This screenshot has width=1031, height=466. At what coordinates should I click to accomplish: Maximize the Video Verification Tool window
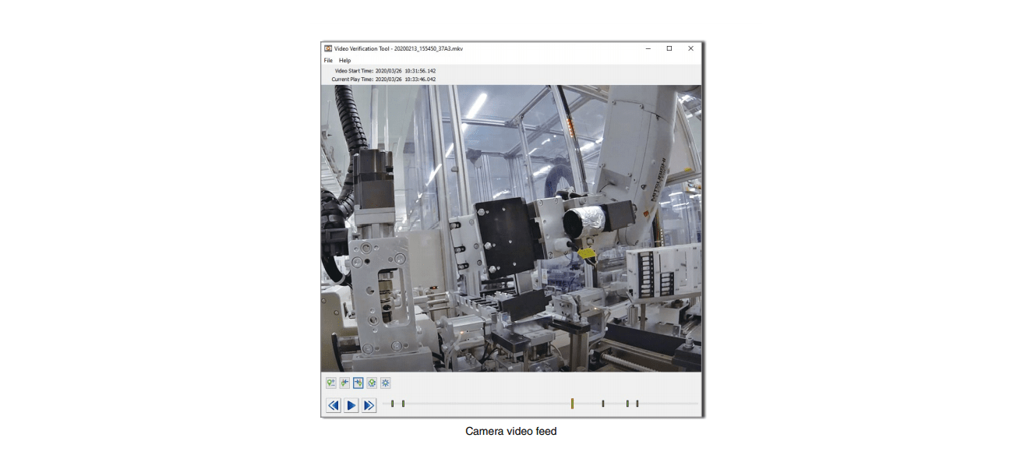coord(669,48)
